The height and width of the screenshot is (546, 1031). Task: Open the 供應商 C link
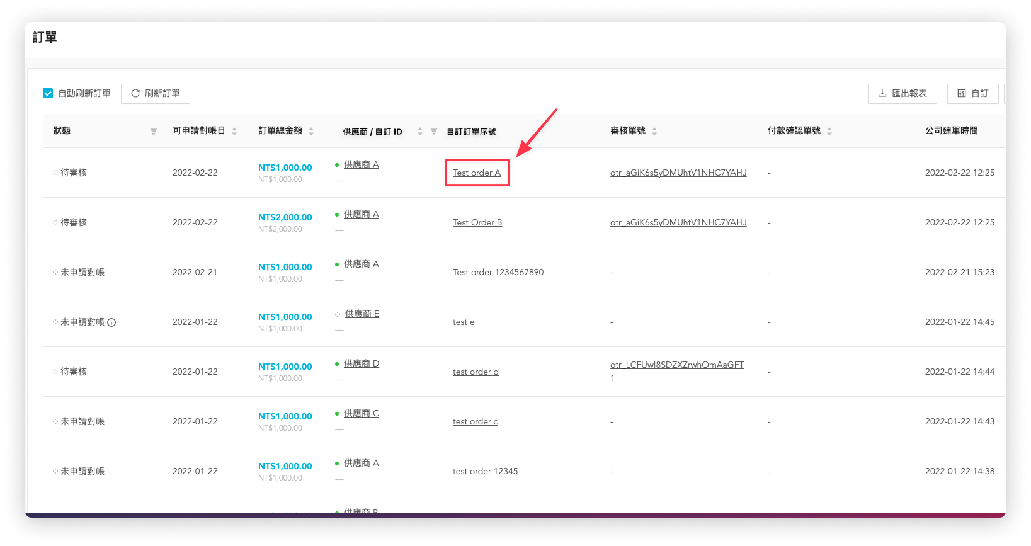(x=362, y=413)
